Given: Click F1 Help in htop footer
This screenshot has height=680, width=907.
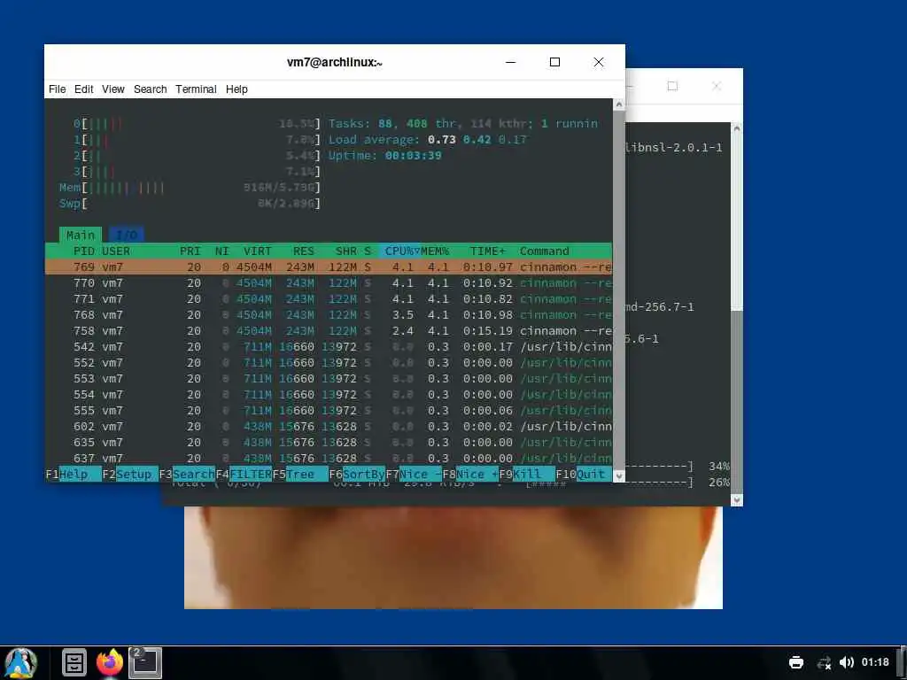Looking at the screenshot, I should coord(74,475).
